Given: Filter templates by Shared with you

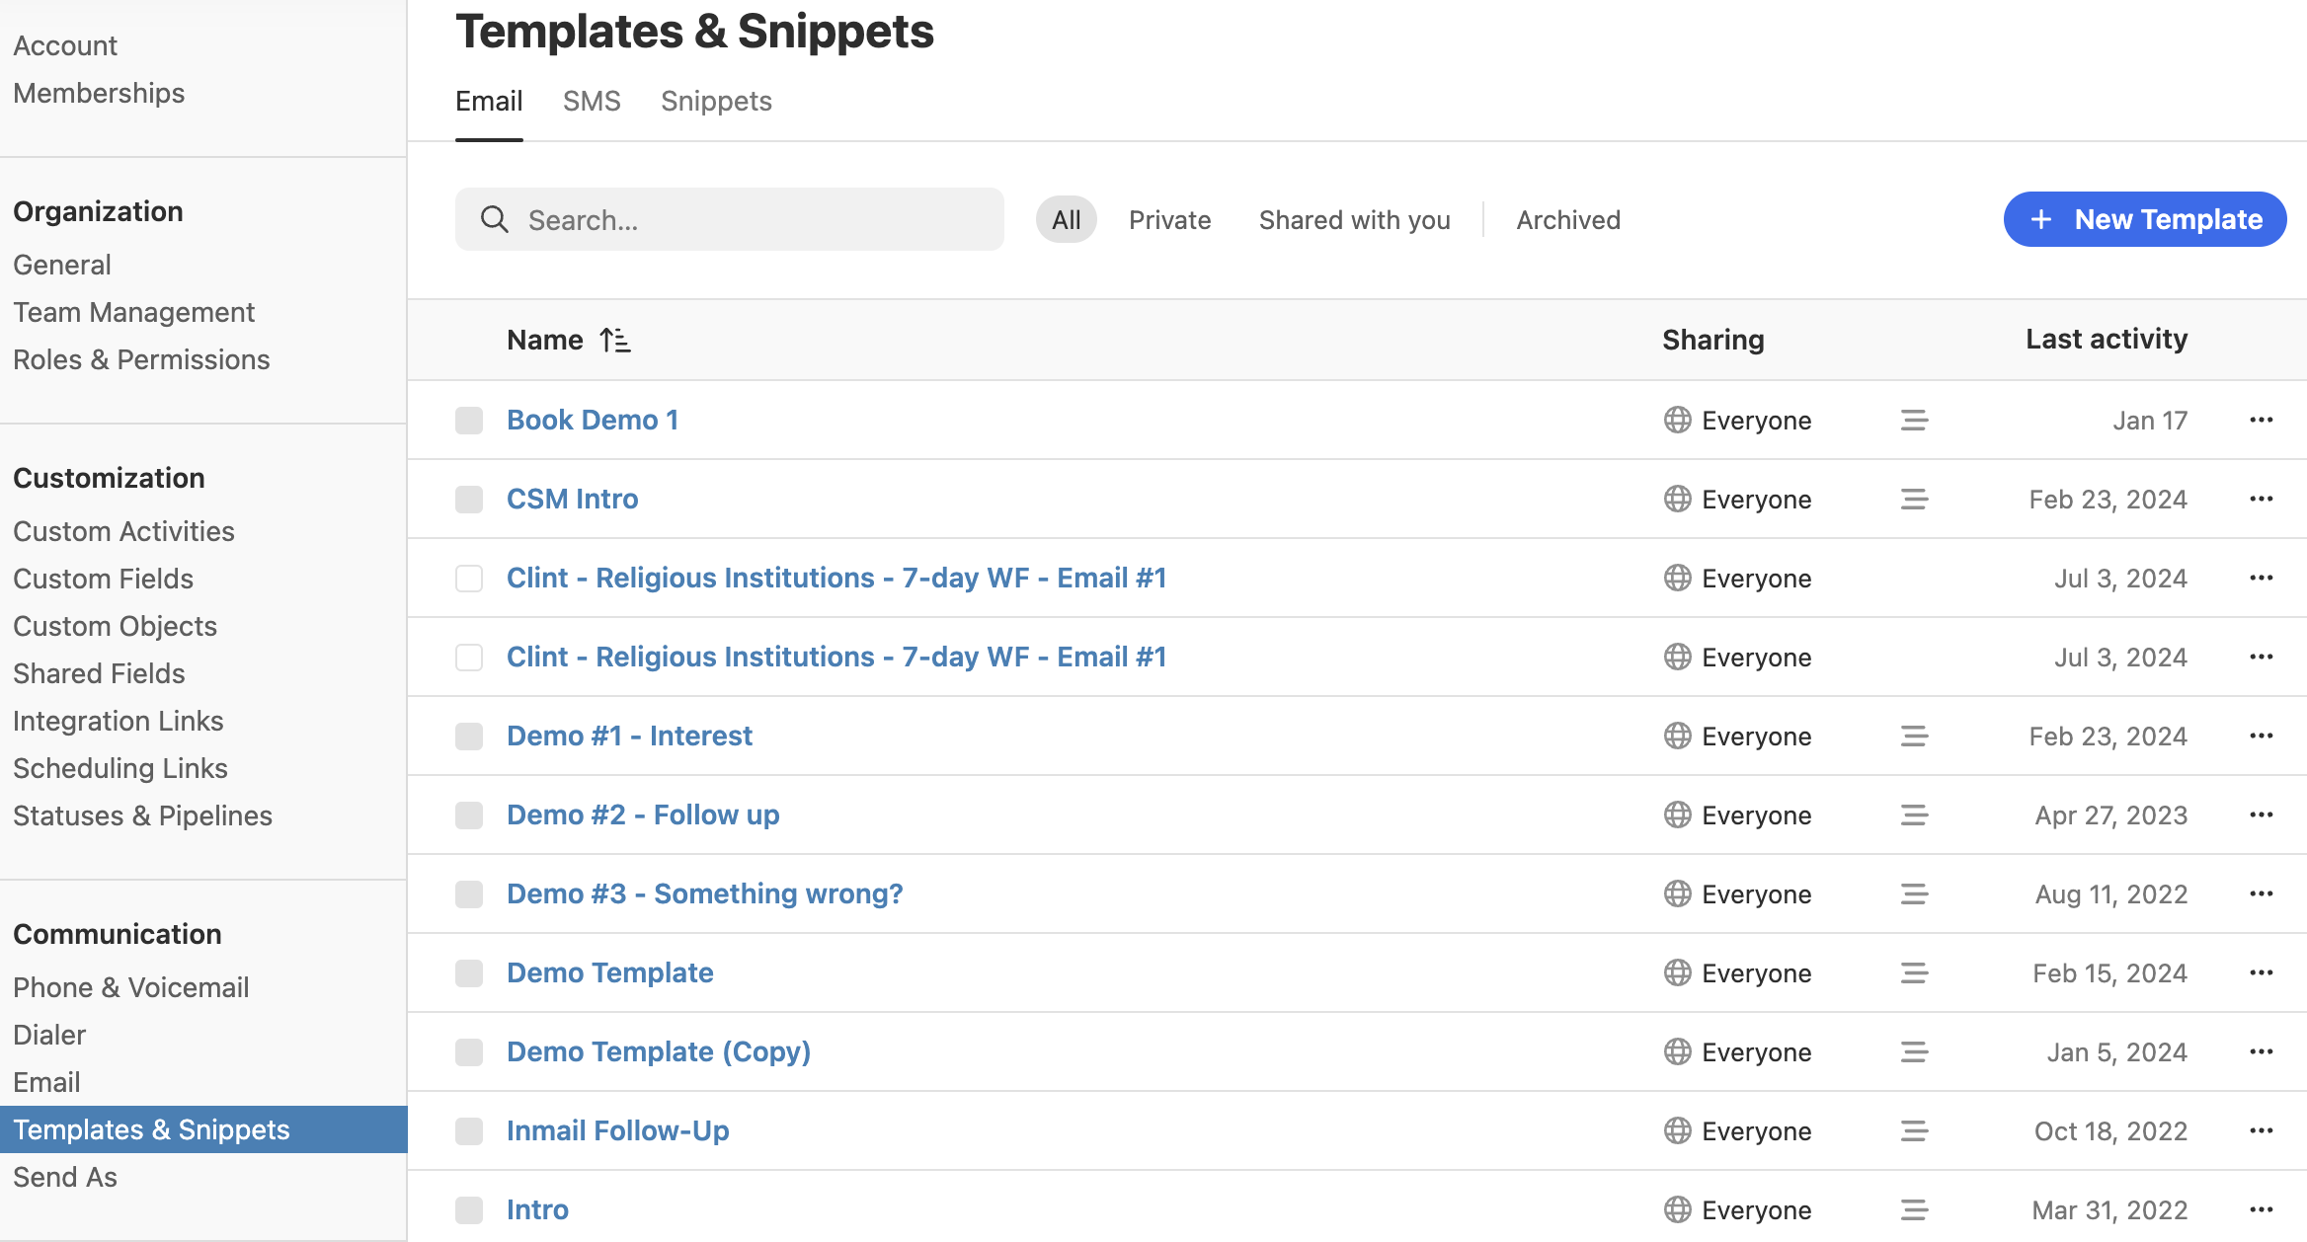Looking at the screenshot, I should tap(1354, 219).
